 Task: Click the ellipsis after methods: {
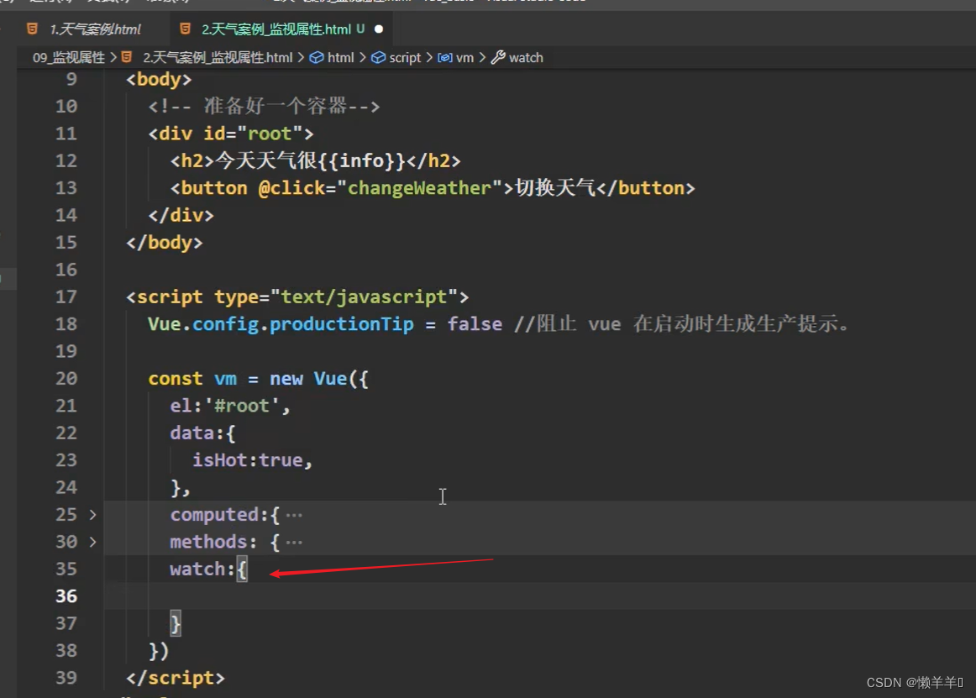294,542
